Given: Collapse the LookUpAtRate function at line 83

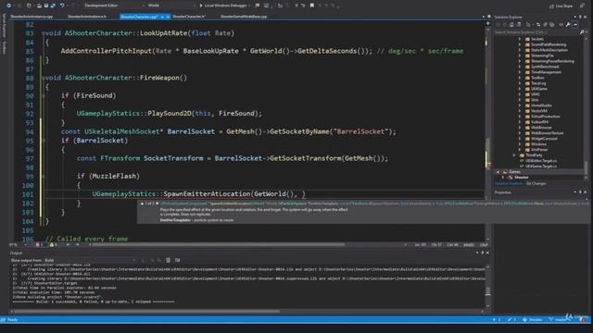Looking at the screenshot, I should click(44, 33).
